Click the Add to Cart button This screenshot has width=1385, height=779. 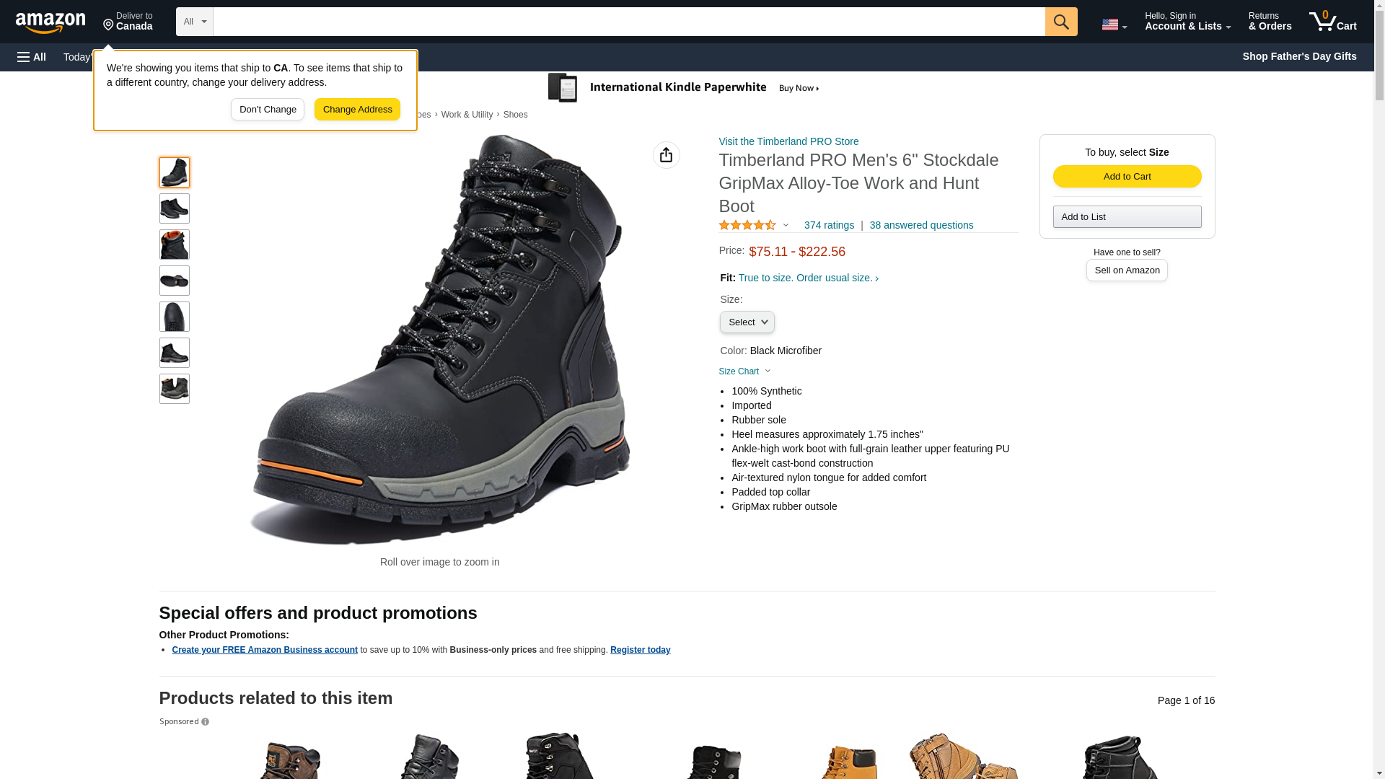coord(1127,177)
